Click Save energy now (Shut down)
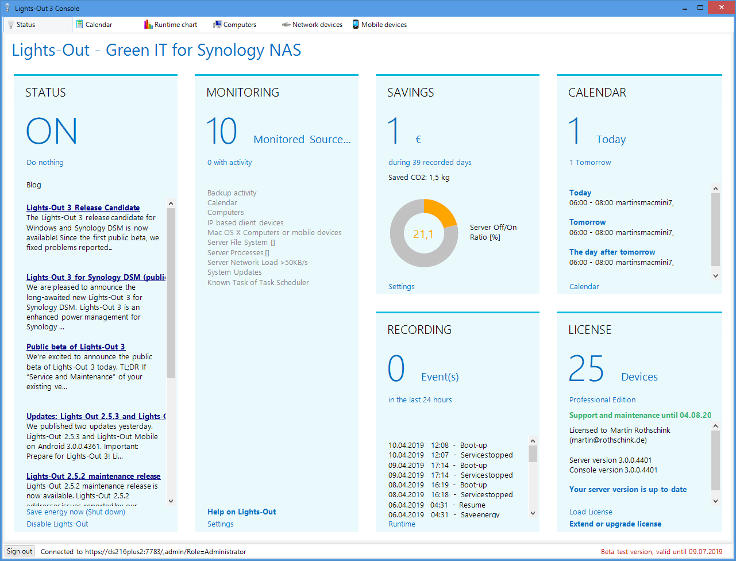 coord(76,512)
